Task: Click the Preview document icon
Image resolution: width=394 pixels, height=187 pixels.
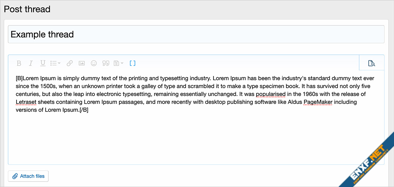Action: (x=372, y=63)
